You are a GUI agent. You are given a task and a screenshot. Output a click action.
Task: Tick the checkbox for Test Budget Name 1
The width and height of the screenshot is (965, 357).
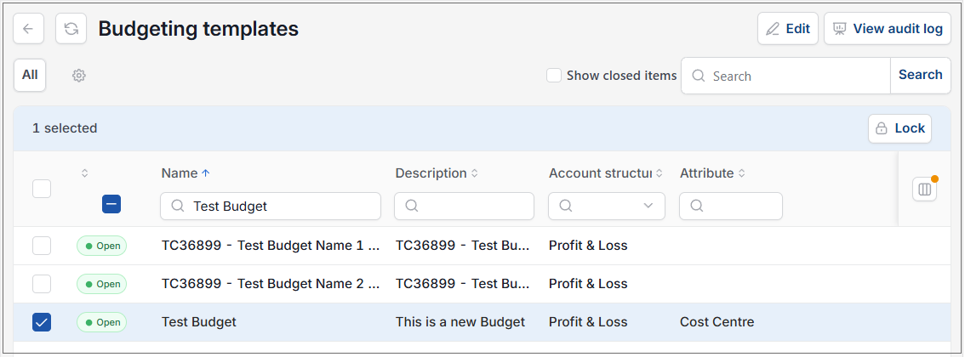point(42,246)
